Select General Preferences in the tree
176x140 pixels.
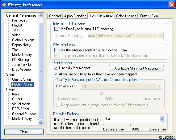coord(21,15)
